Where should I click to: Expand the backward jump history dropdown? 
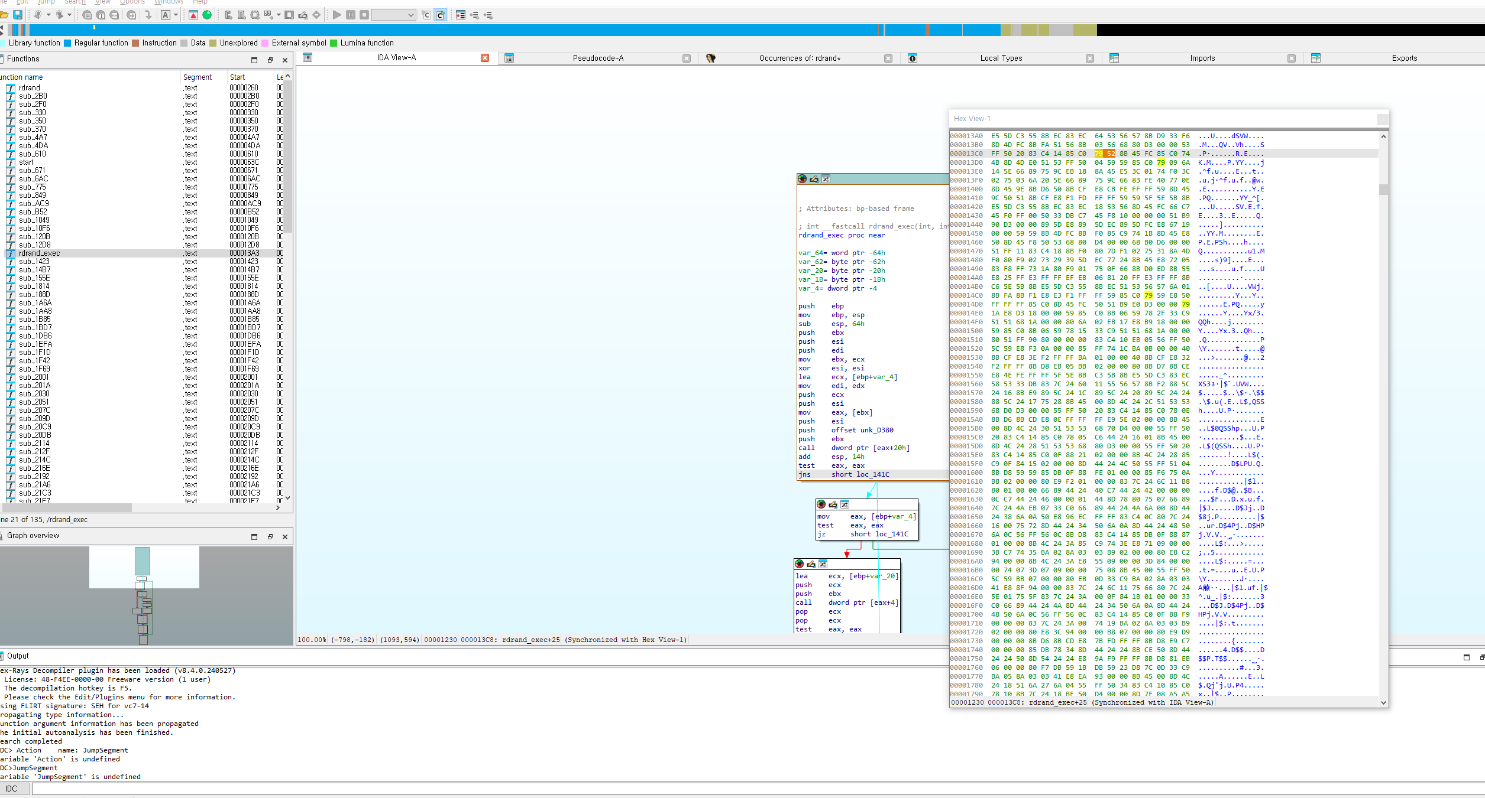tap(48, 15)
